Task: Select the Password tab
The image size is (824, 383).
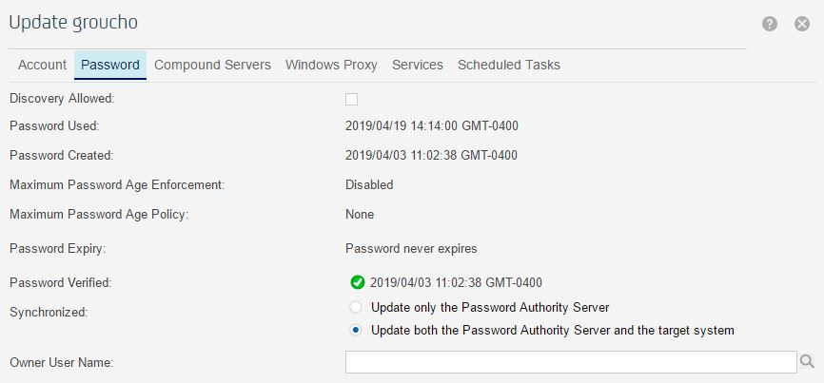Action: pos(110,65)
